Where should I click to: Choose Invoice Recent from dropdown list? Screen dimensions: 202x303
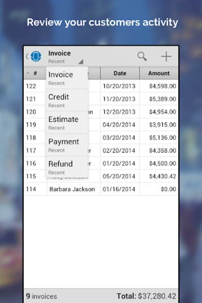tap(67, 78)
